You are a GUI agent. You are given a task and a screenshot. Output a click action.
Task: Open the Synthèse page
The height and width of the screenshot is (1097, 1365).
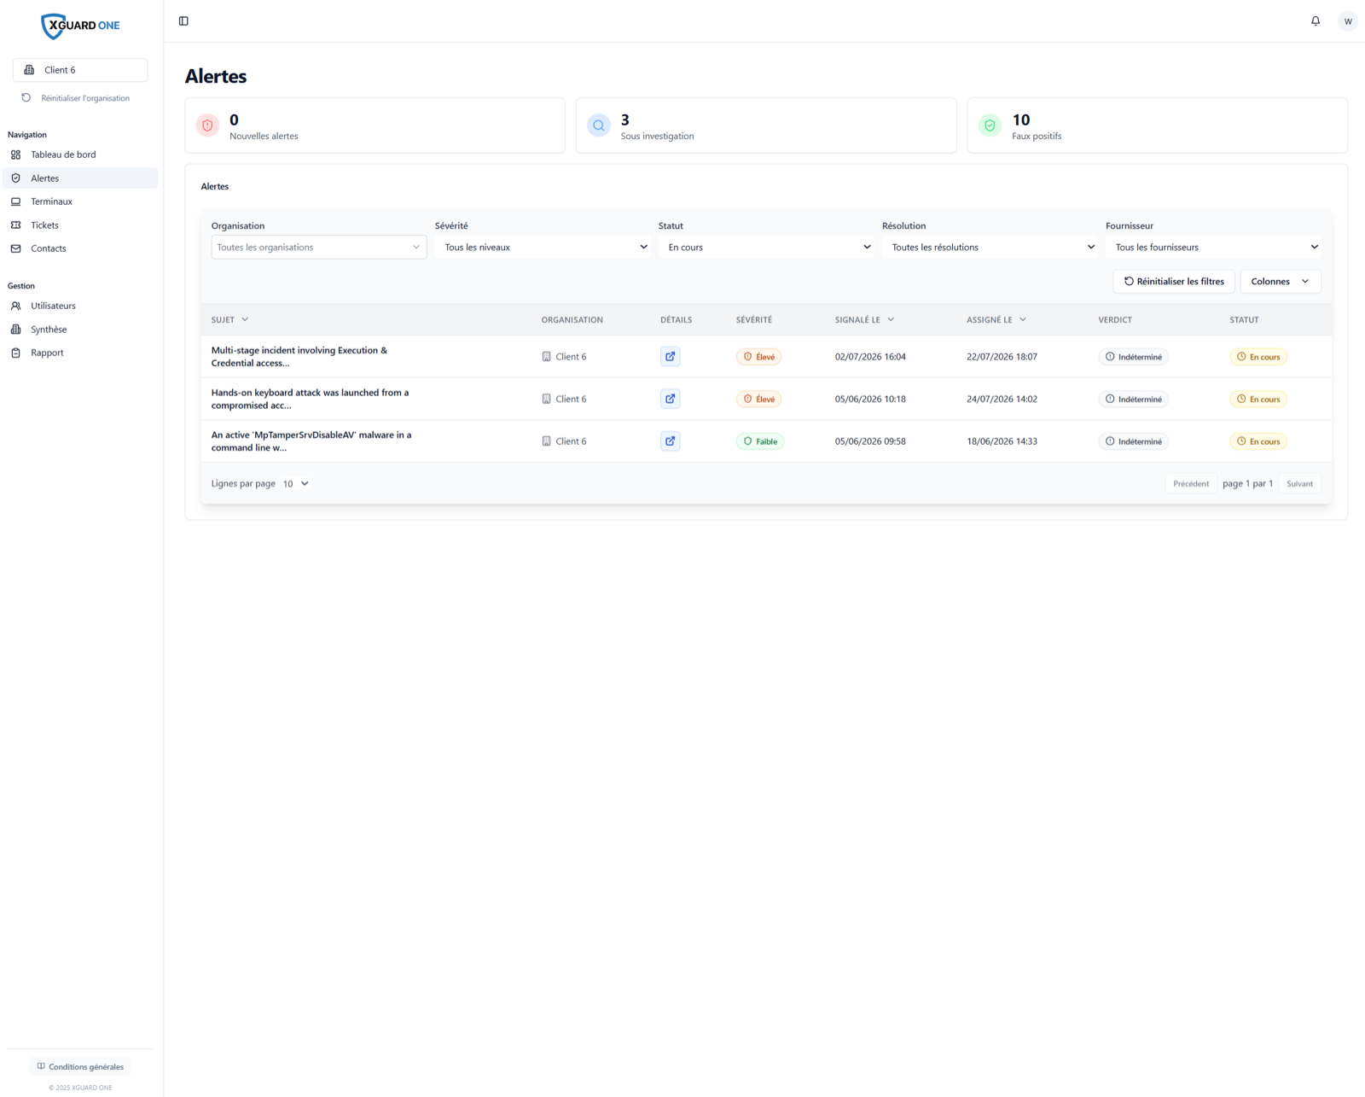click(x=80, y=330)
